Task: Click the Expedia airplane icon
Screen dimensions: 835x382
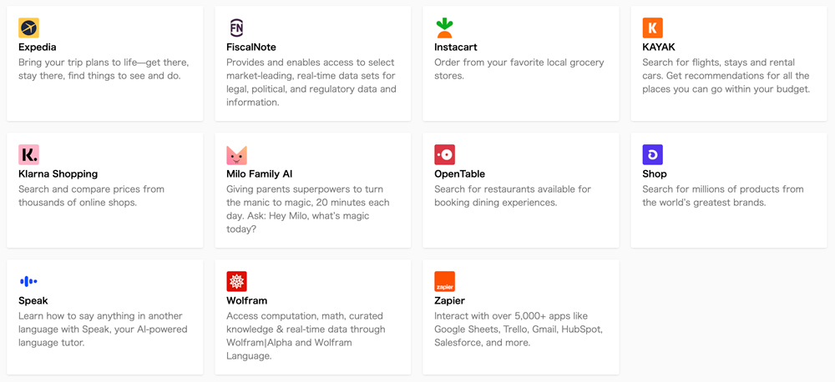Action: pos(28,28)
